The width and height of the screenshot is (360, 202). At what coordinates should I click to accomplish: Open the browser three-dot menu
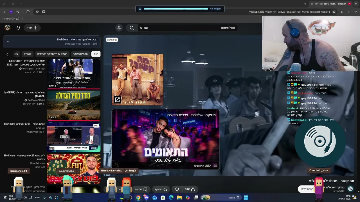(4, 12)
